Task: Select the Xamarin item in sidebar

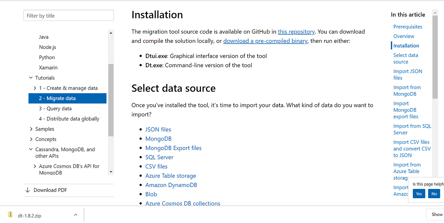Action: point(48,68)
